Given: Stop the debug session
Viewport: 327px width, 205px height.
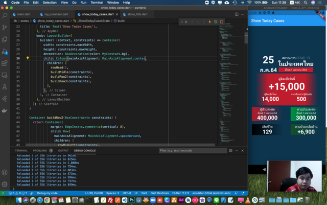Looking at the screenshot, I should (222, 22).
